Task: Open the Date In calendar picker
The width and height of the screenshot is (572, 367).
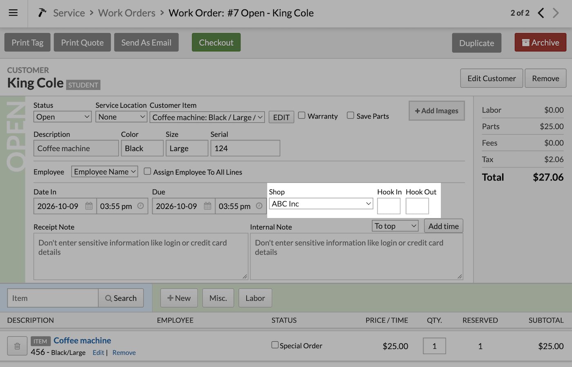Action: (x=89, y=206)
